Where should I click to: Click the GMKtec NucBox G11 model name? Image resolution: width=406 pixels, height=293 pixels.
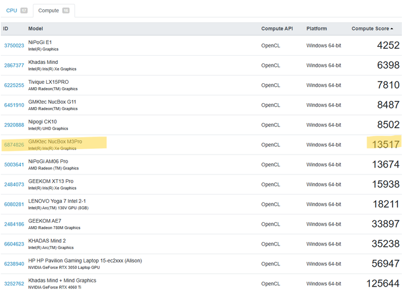pyautogui.click(x=52, y=102)
